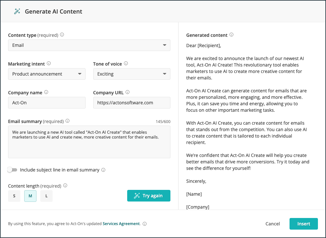326x238 pixels.
Task: Click info icon after Services Agreement text
Action: 145,224
